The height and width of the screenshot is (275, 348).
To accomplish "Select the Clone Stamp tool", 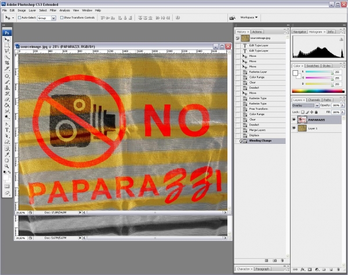I will click(x=7, y=88).
